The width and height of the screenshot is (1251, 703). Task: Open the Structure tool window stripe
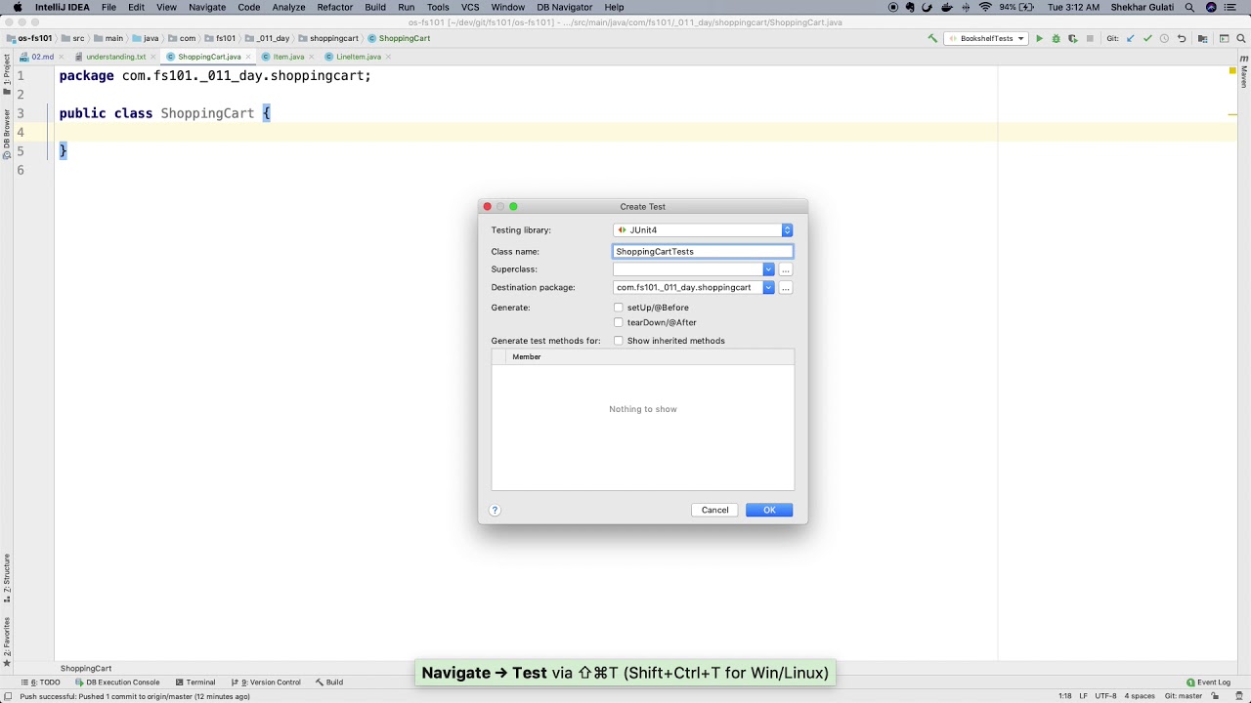point(6,578)
